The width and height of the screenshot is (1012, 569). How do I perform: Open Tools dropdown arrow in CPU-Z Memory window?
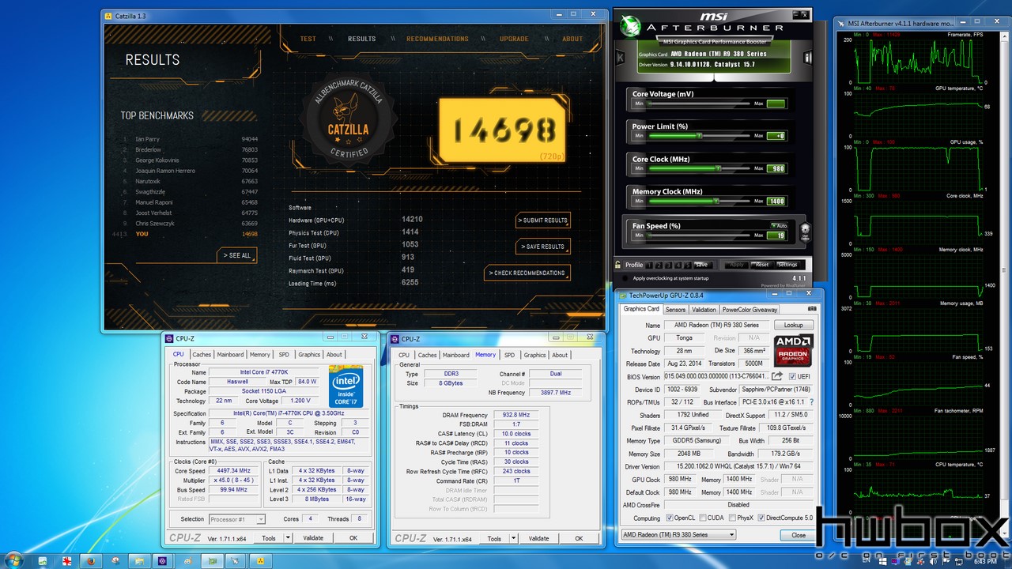pyautogui.click(x=514, y=538)
